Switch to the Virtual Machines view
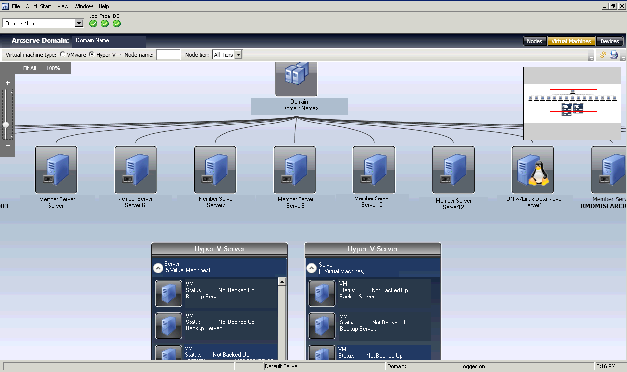627x372 pixels. click(571, 41)
